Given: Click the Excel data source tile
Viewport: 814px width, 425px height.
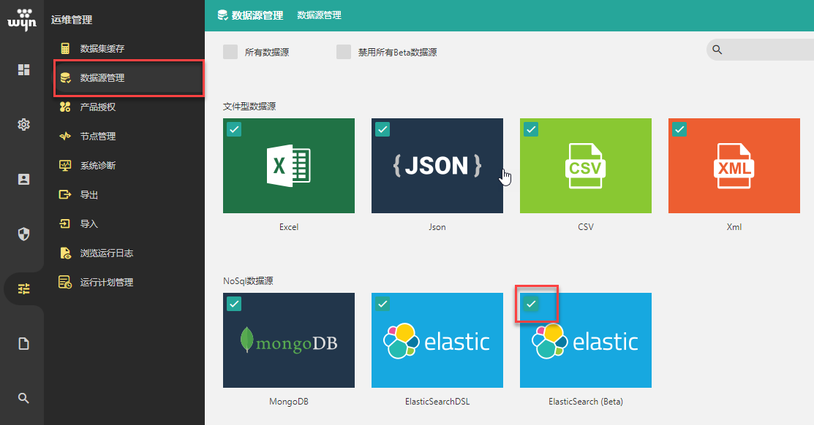Looking at the screenshot, I should pos(289,166).
